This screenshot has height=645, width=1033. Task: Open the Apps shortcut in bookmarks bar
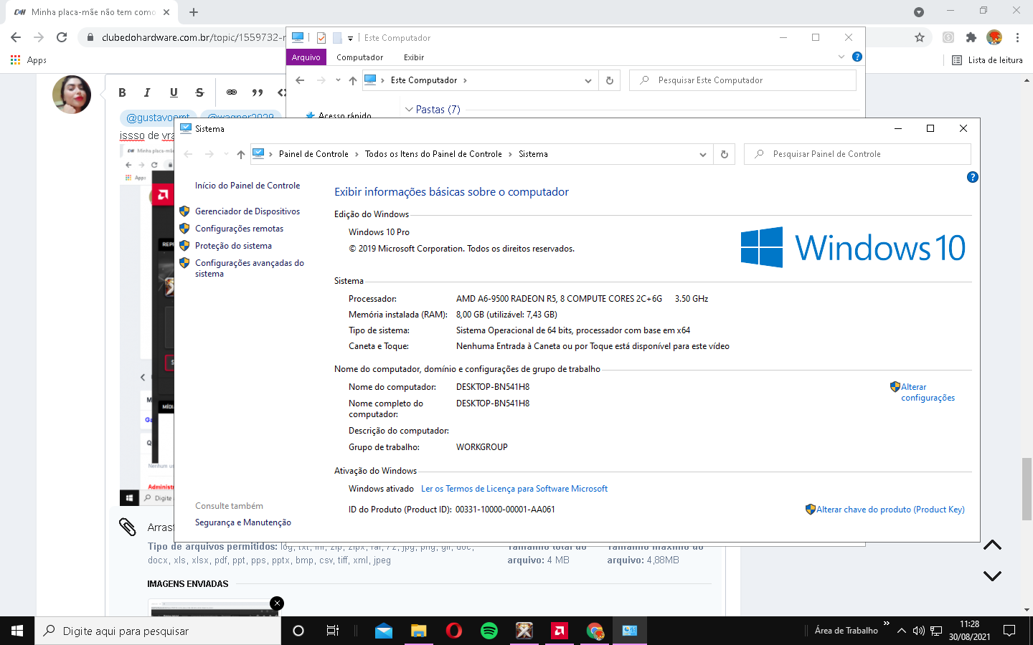click(29, 60)
